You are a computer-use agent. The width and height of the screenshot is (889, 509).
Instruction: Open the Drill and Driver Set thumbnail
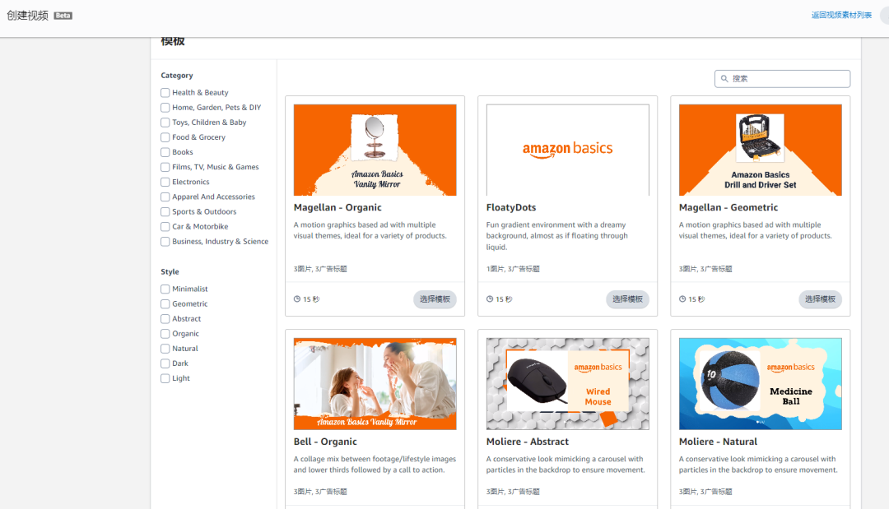(761, 150)
